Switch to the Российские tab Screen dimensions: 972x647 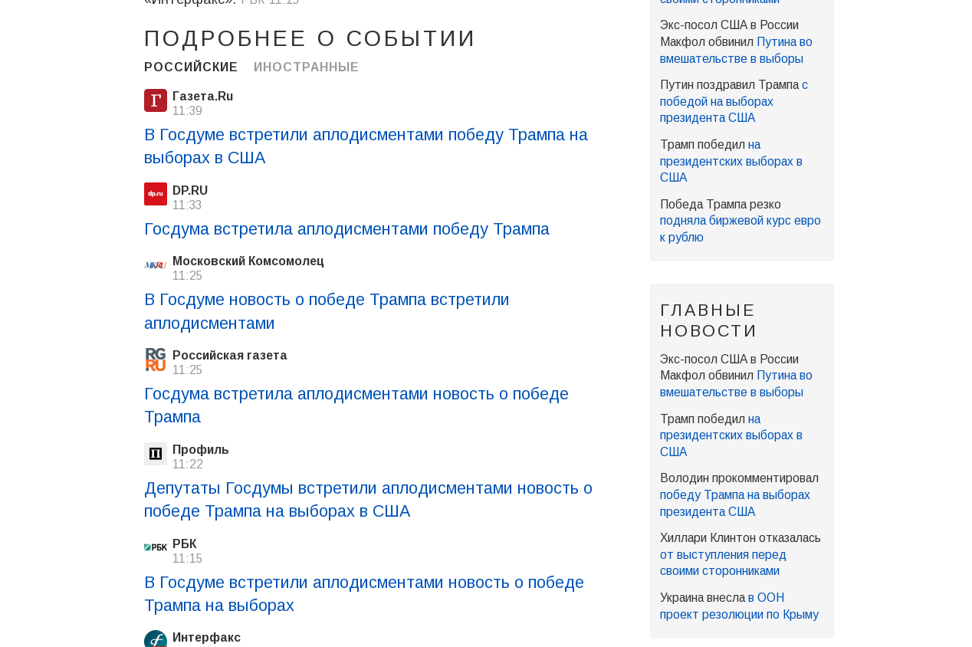191,67
